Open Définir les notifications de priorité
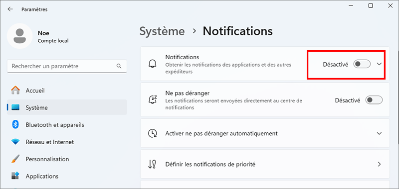This screenshot has width=399, height=189. [265, 164]
